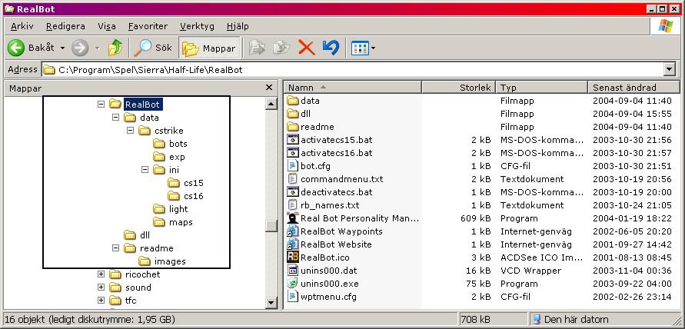The image size is (685, 329).
Task: Expand the ricochet tree node
Action: pyautogui.click(x=101, y=274)
